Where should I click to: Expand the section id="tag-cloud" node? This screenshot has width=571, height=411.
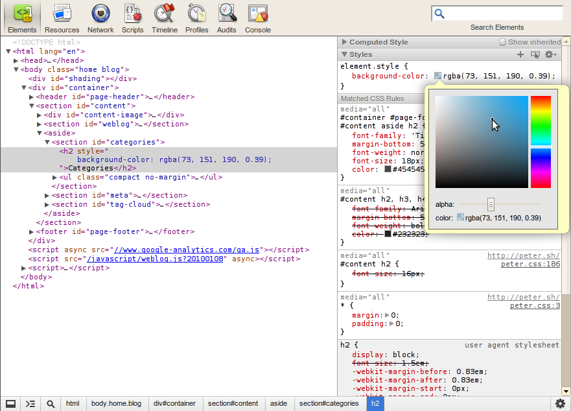[47, 205]
